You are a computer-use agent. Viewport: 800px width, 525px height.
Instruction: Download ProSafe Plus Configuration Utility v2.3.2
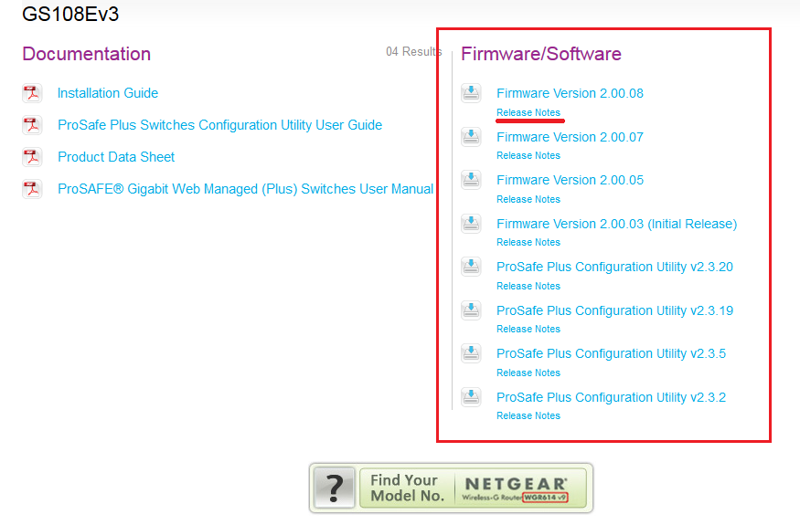point(612,397)
